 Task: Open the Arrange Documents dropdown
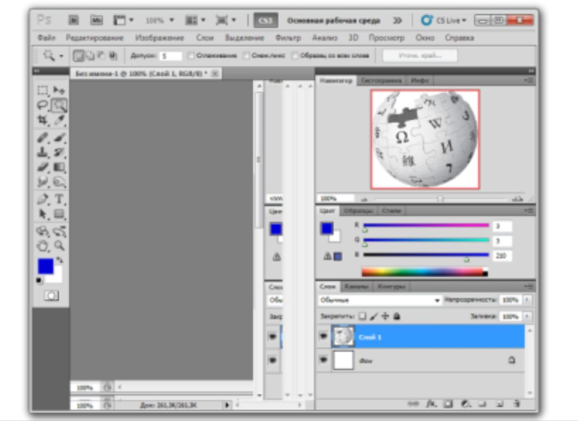[x=196, y=20]
